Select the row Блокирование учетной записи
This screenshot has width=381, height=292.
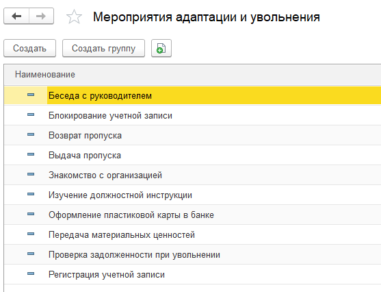point(192,115)
